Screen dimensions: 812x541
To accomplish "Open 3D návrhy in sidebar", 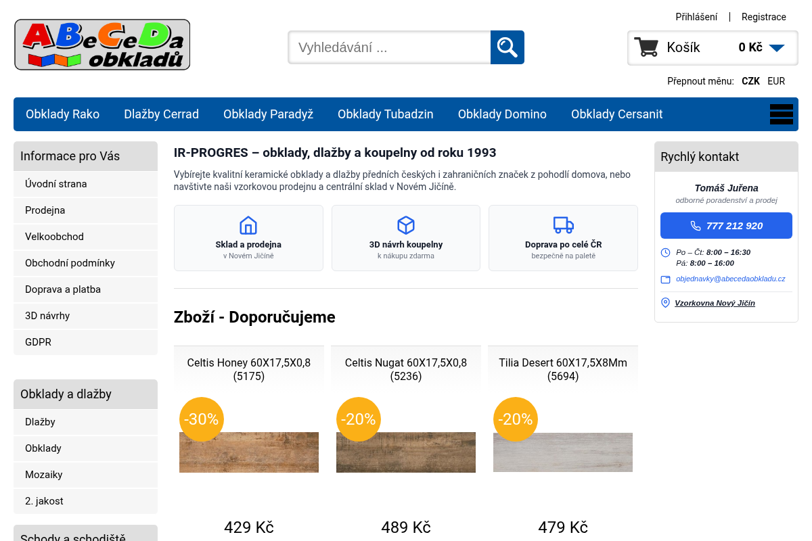I will tap(85, 316).
